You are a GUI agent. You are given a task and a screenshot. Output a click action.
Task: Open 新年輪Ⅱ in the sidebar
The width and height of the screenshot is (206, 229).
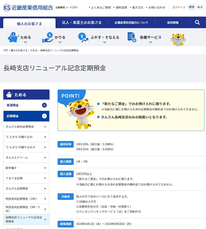[26, 168]
